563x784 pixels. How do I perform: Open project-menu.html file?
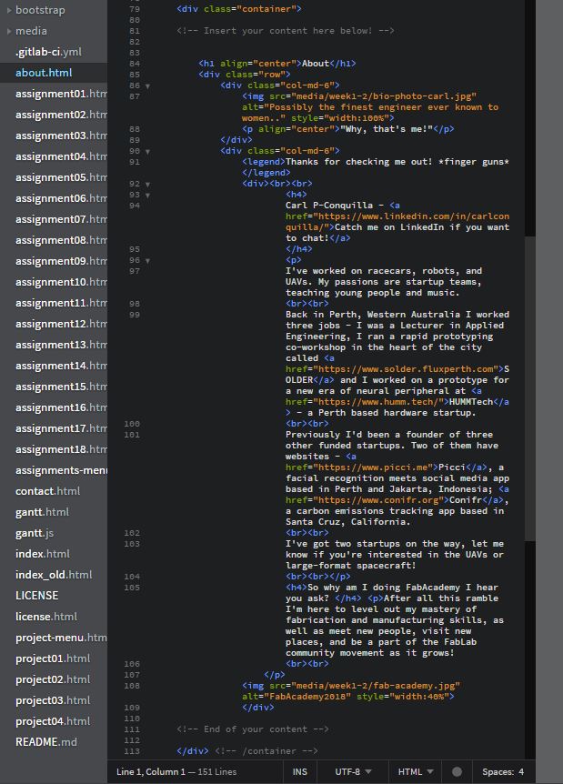click(61, 638)
